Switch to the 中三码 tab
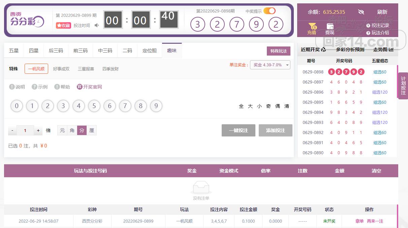 (105, 51)
